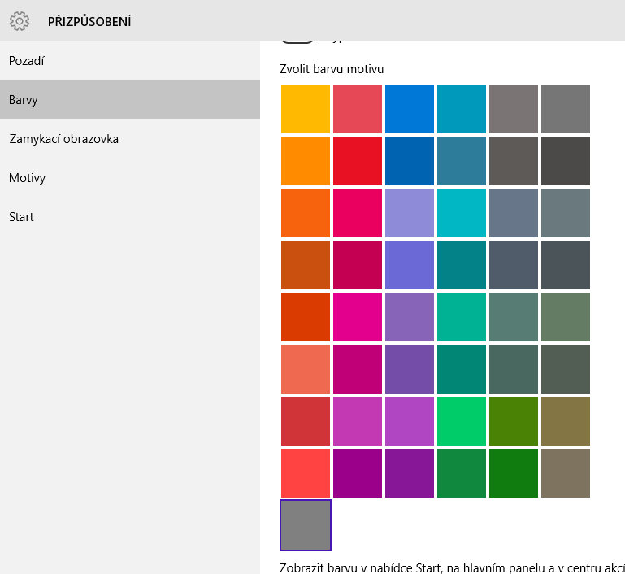Choose the pure red accent swatch
The width and height of the screenshot is (625, 574).
pos(358,161)
